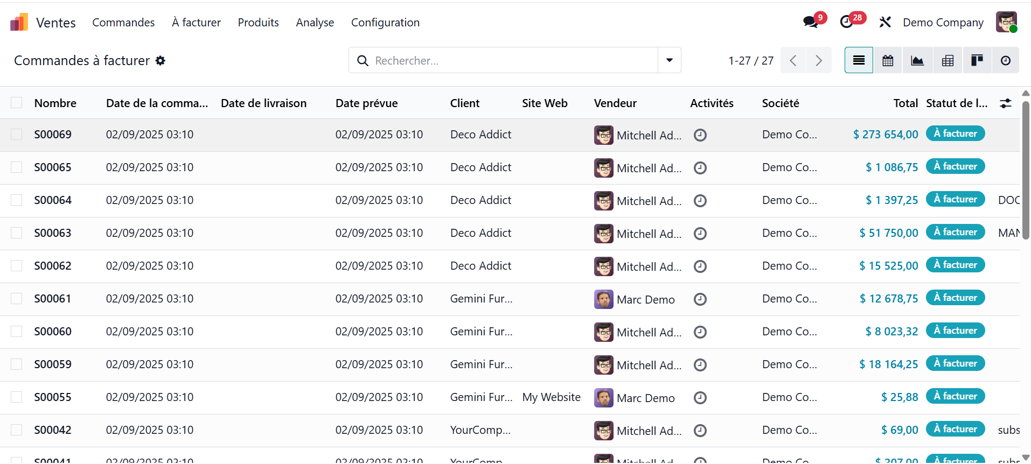1031x464 pixels.
Task: Expand the search filter options dropdown
Action: click(670, 60)
